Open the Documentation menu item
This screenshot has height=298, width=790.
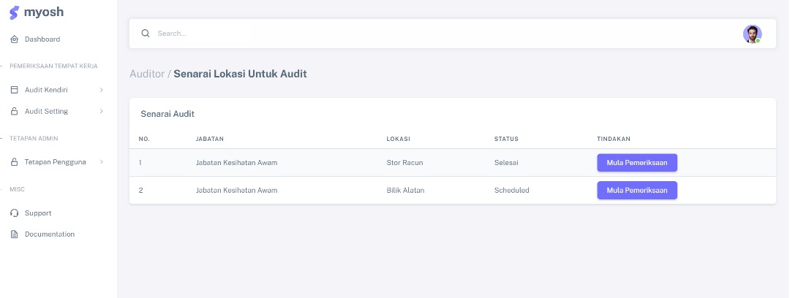click(x=50, y=234)
